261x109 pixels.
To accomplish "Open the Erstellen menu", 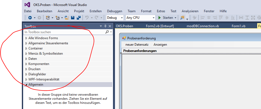I will pos(96,11).
